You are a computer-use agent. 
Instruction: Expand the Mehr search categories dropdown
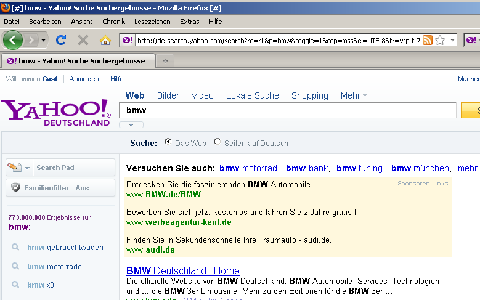(x=354, y=95)
